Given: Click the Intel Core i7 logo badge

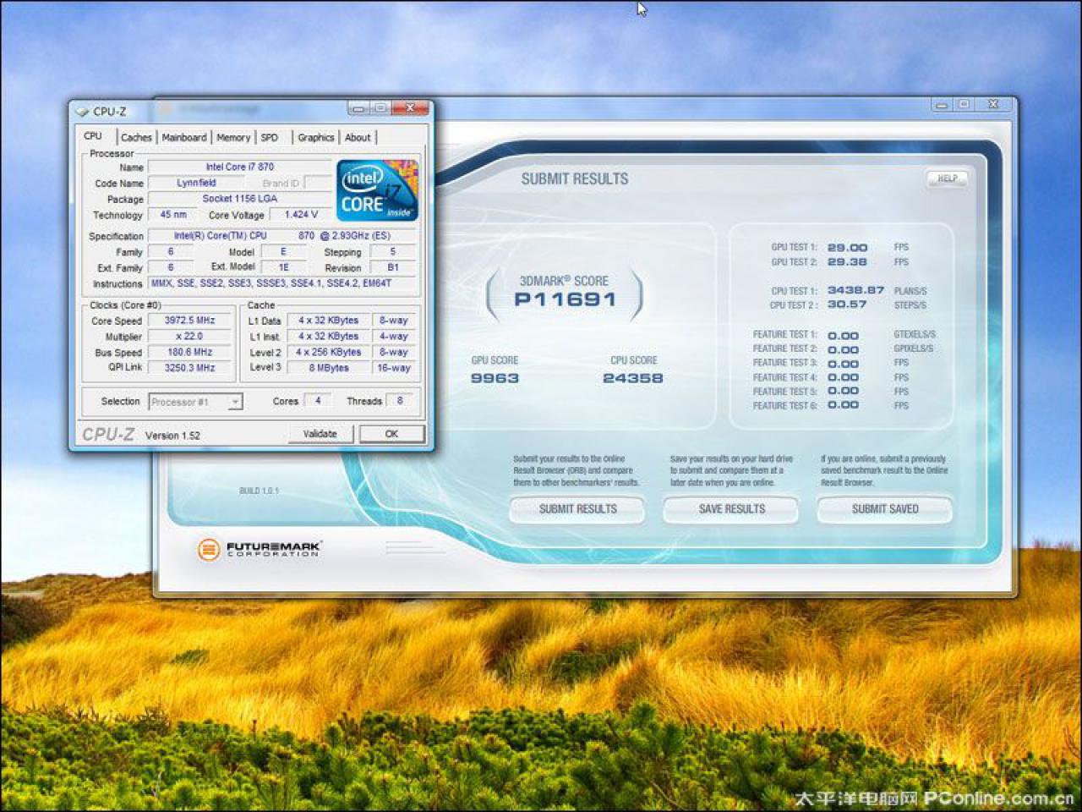Looking at the screenshot, I should pos(377,190).
